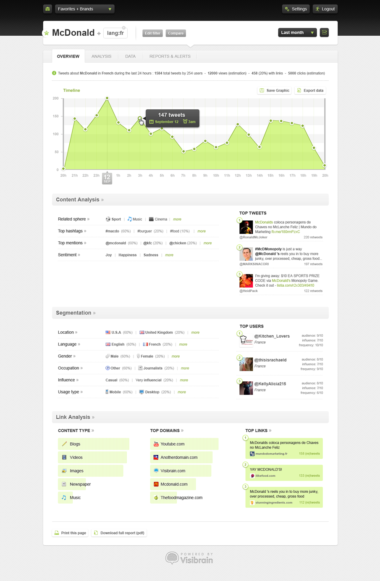Show more Influence segments
Image resolution: width=380 pixels, height=581 pixels.
point(184,380)
